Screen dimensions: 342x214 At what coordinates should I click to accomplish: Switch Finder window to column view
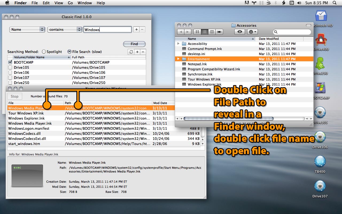212,32
